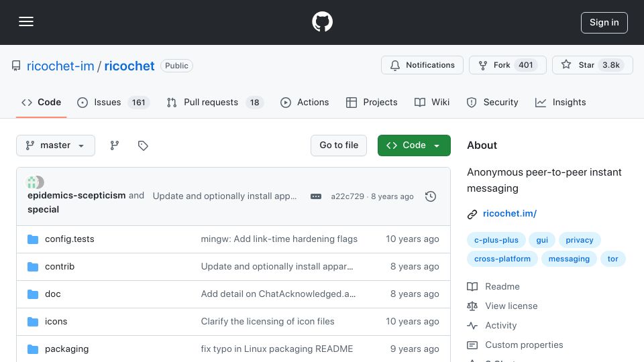Open the Issues tab
Viewport: 644px width, 362px height.
(113, 102)
